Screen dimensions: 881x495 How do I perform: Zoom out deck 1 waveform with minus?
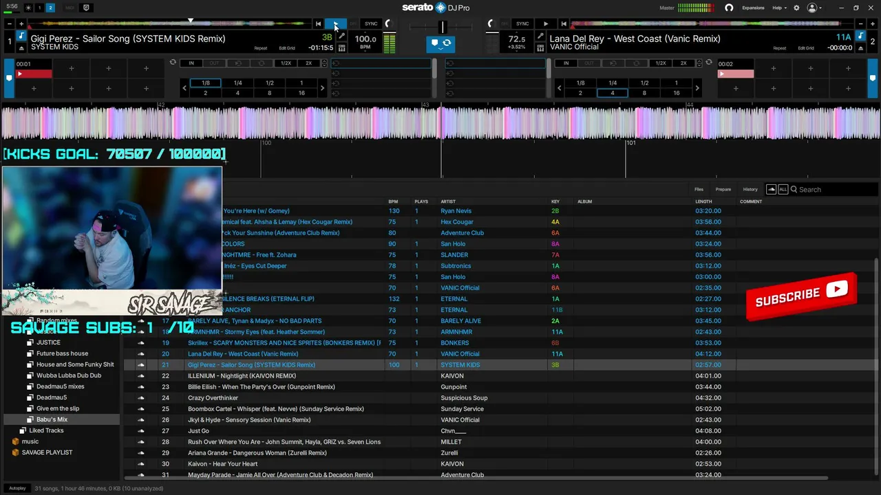[9, 24]
